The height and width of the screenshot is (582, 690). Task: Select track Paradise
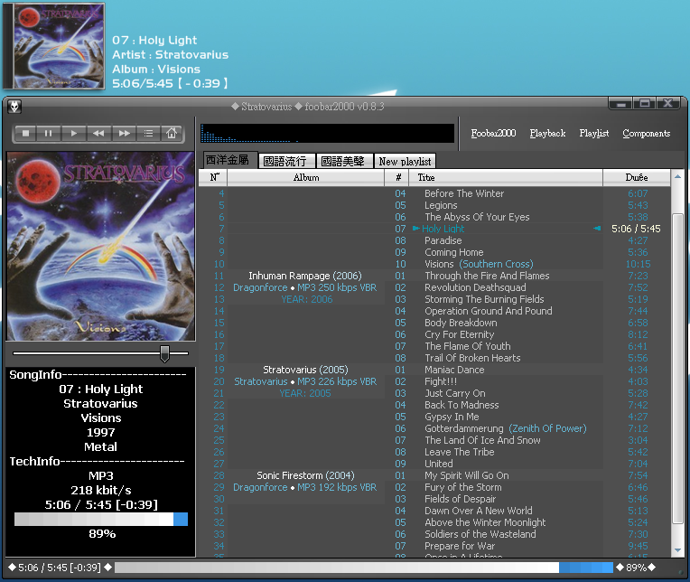pyautogui.click(x=443, y=240)
